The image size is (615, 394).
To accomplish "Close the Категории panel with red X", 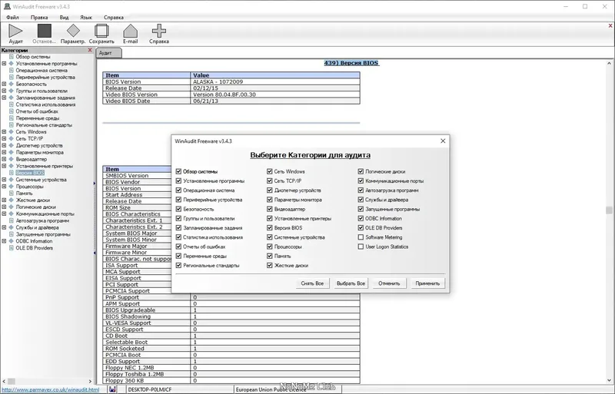I will [90, 50].
